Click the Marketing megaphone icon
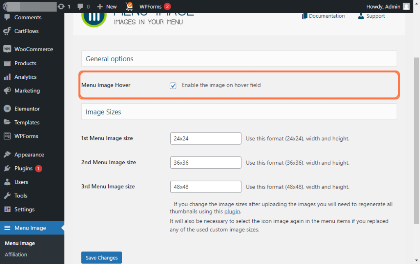420x264 pixels. 7,91
